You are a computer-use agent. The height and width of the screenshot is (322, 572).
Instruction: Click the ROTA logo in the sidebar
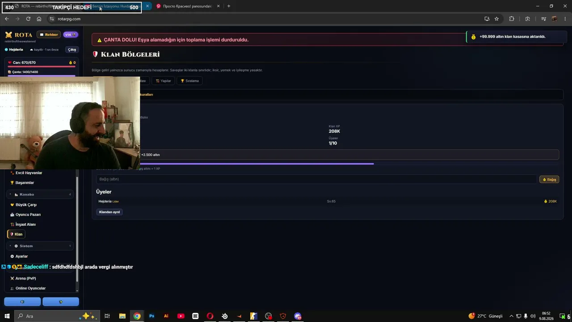point(19,34)
